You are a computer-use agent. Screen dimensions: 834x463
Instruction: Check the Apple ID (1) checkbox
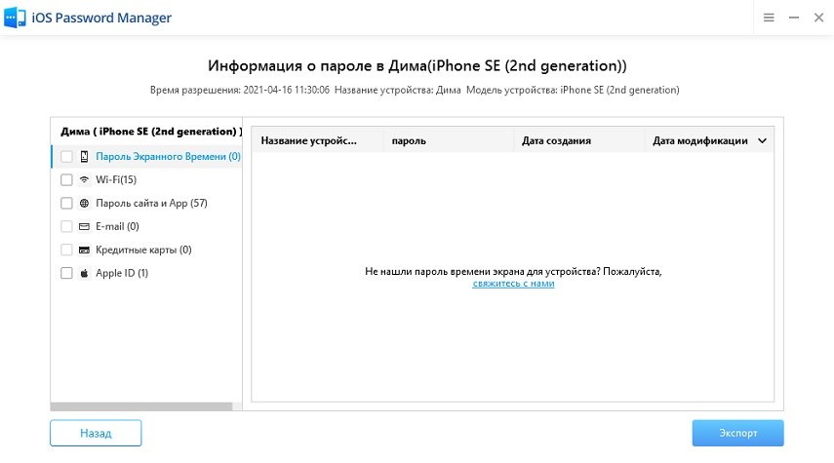point(66,273)
